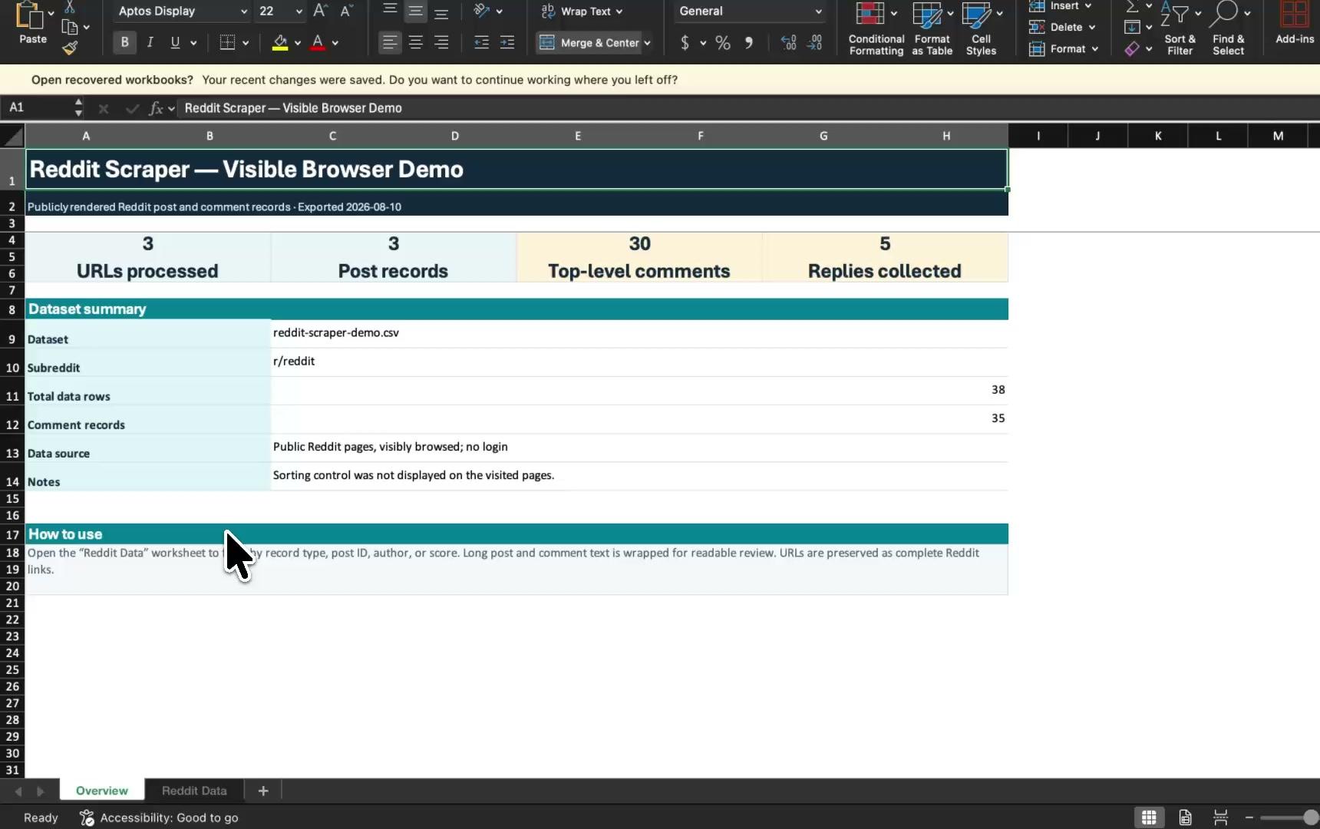Click Format as Table
This screenshot has width=1320, height=829.
932,28
